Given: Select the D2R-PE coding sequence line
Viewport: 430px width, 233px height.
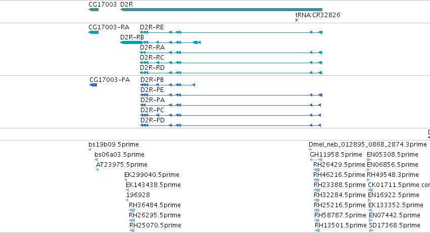Looking at the screenshot, I should [231, 95].
